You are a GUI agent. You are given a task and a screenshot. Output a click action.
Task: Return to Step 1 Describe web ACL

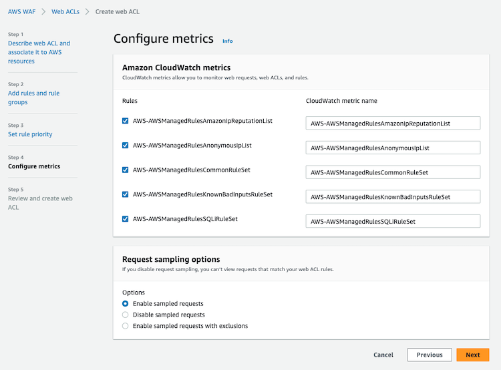[39, 52]
